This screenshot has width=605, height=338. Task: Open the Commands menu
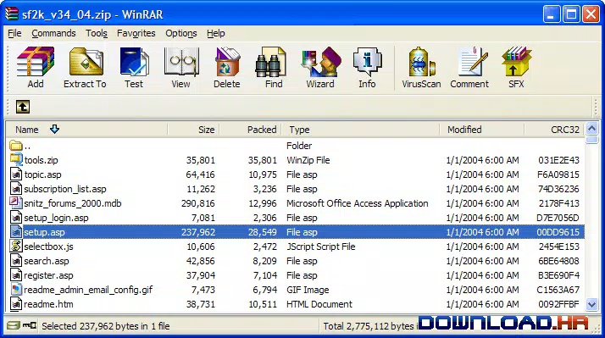pos(53,33)
